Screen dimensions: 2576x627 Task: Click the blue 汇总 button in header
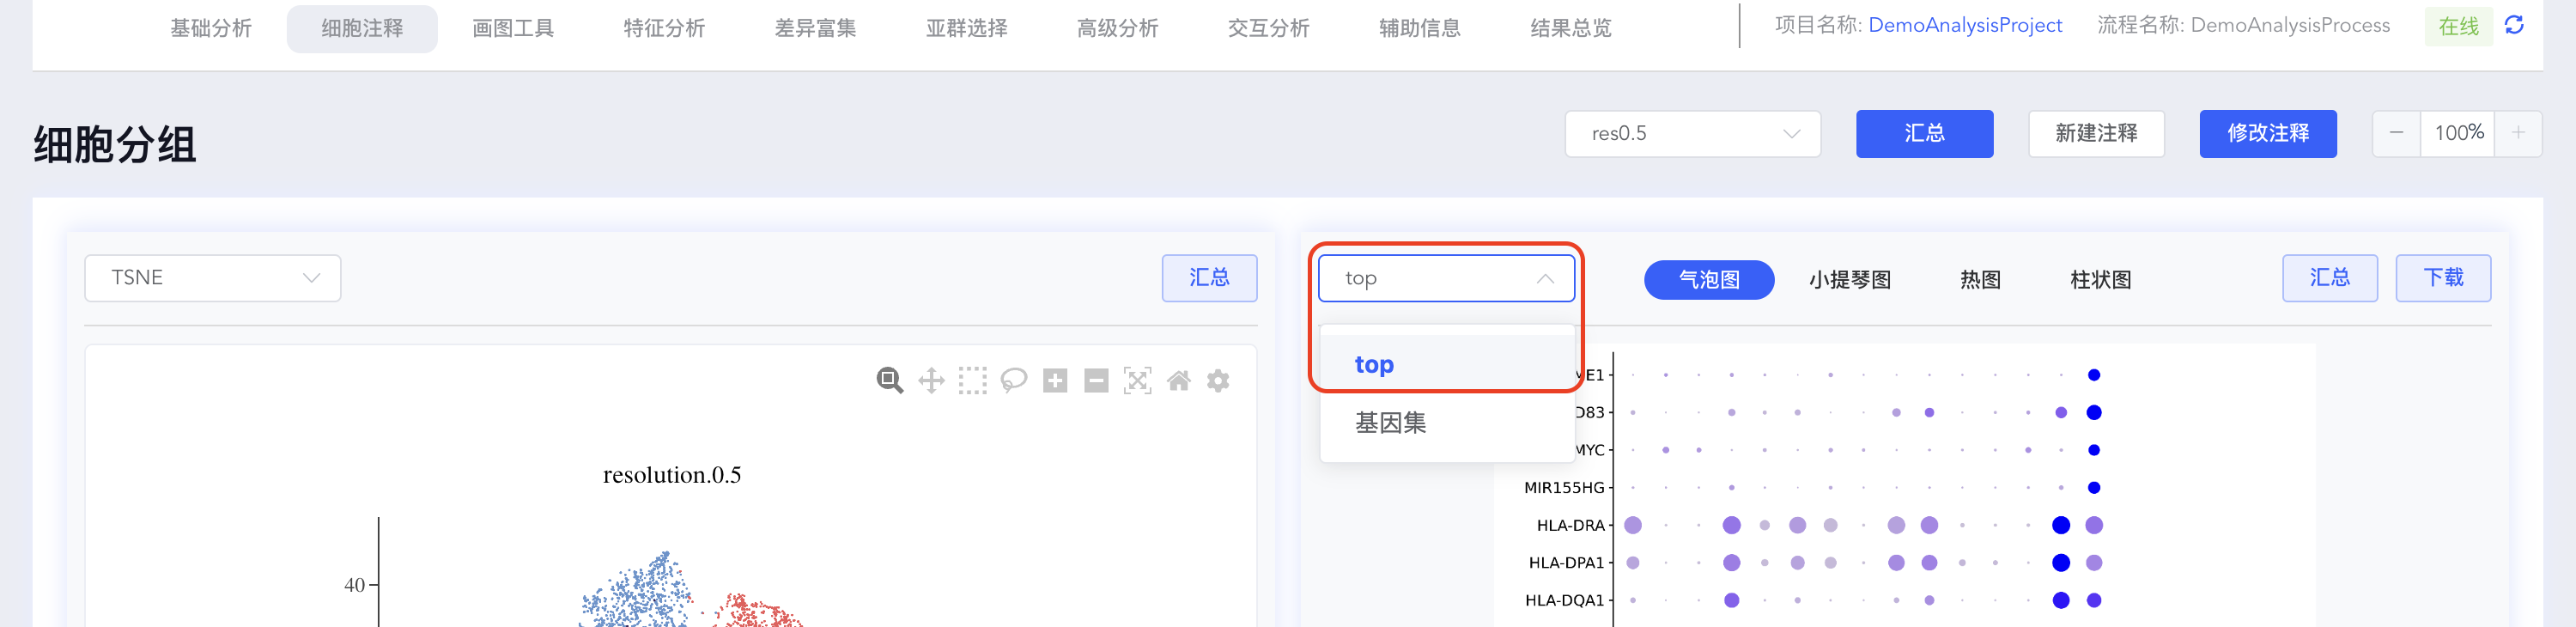coord(1924,133)
